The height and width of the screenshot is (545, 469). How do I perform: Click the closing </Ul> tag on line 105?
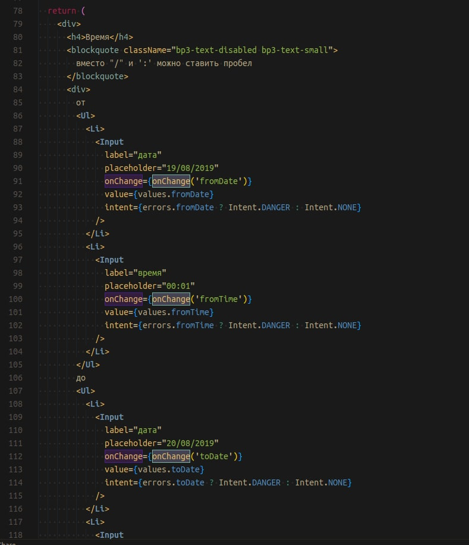(88, 365)
